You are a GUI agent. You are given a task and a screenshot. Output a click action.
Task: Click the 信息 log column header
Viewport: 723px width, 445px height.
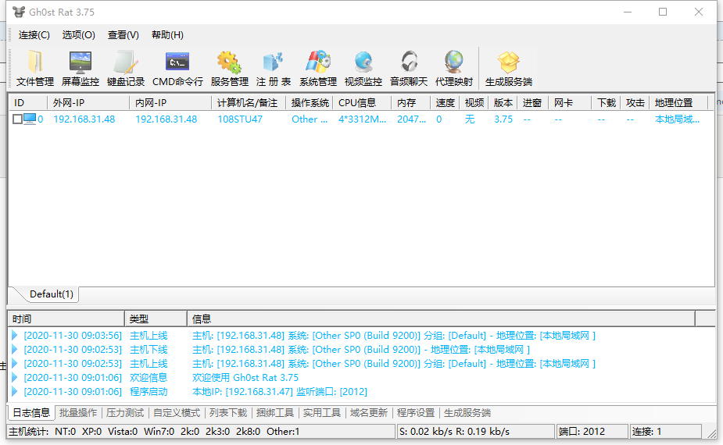[x=442, y=319]
